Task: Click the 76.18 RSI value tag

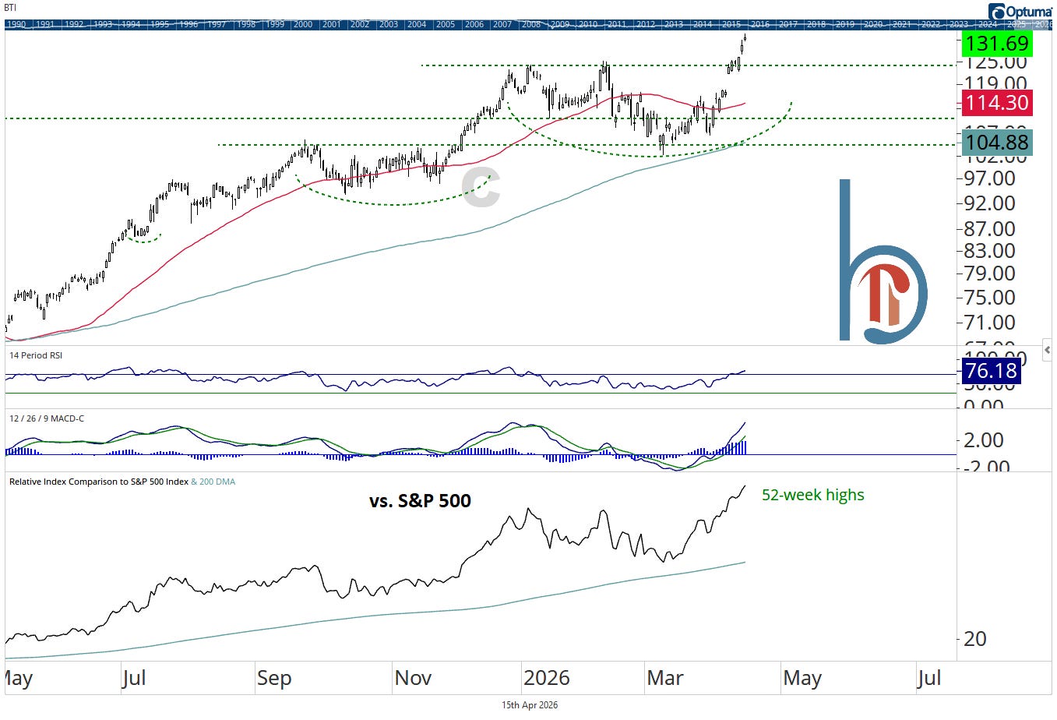Action: tap(991, 371)
